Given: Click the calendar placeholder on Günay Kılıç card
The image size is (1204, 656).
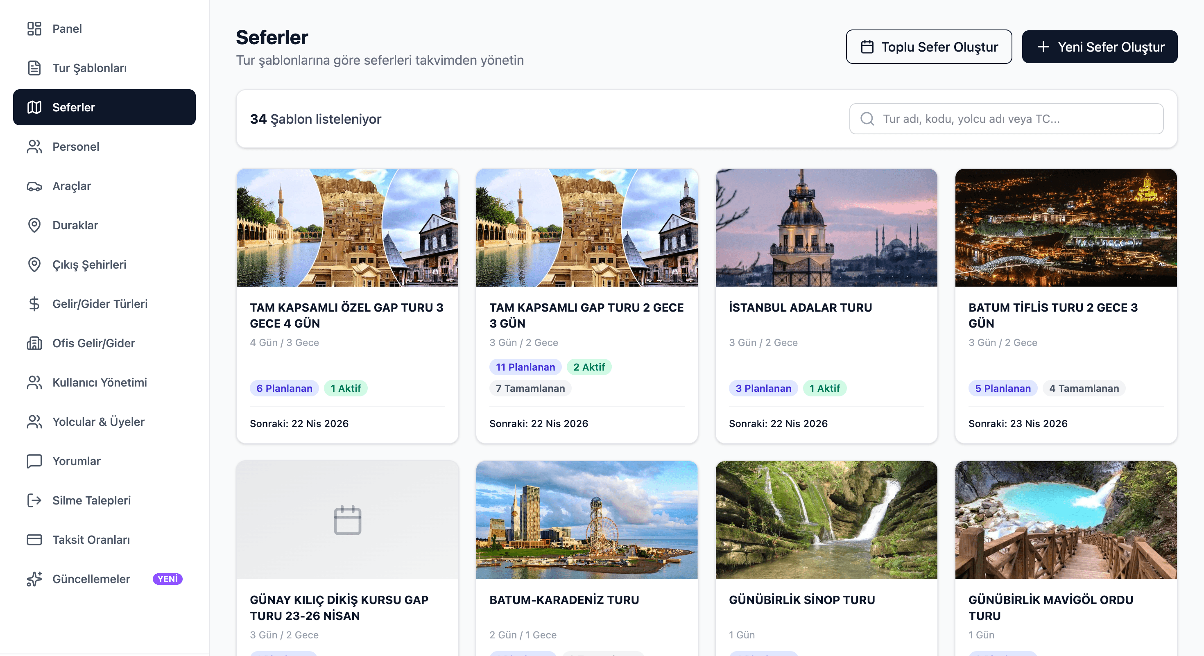Looking at the screenshot, I should pyautogui.click(x=347, y=520).
